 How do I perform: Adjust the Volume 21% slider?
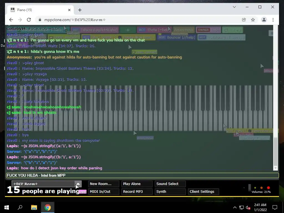click(x=249, y=188)
